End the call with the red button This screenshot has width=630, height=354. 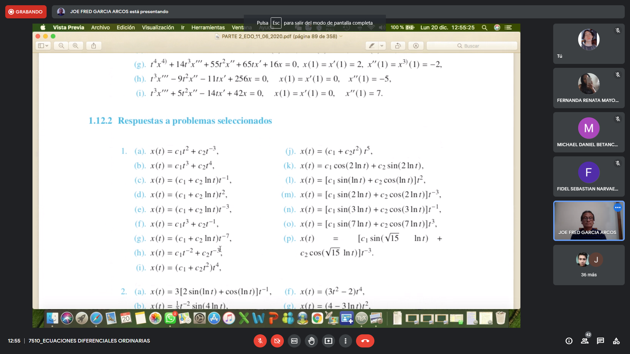[365, 341]
